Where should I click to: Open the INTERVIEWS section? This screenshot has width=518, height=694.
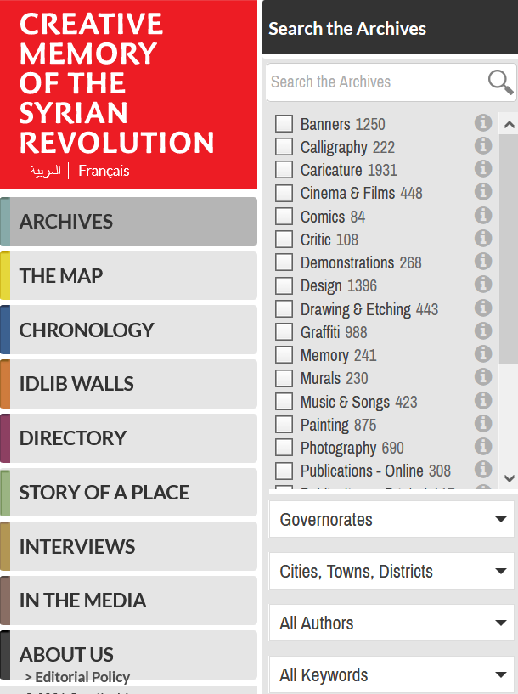129,546
